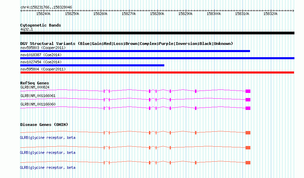Click the 158270k ruler tick label
Screen dimensions: 304x178
(129, 14)
